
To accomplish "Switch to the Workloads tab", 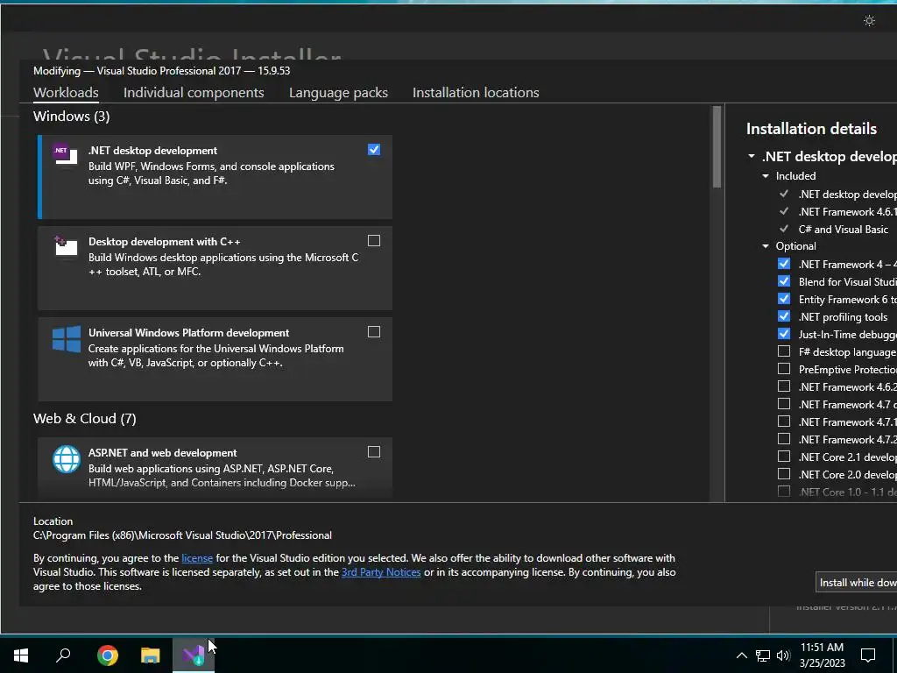I will point(66,93).
